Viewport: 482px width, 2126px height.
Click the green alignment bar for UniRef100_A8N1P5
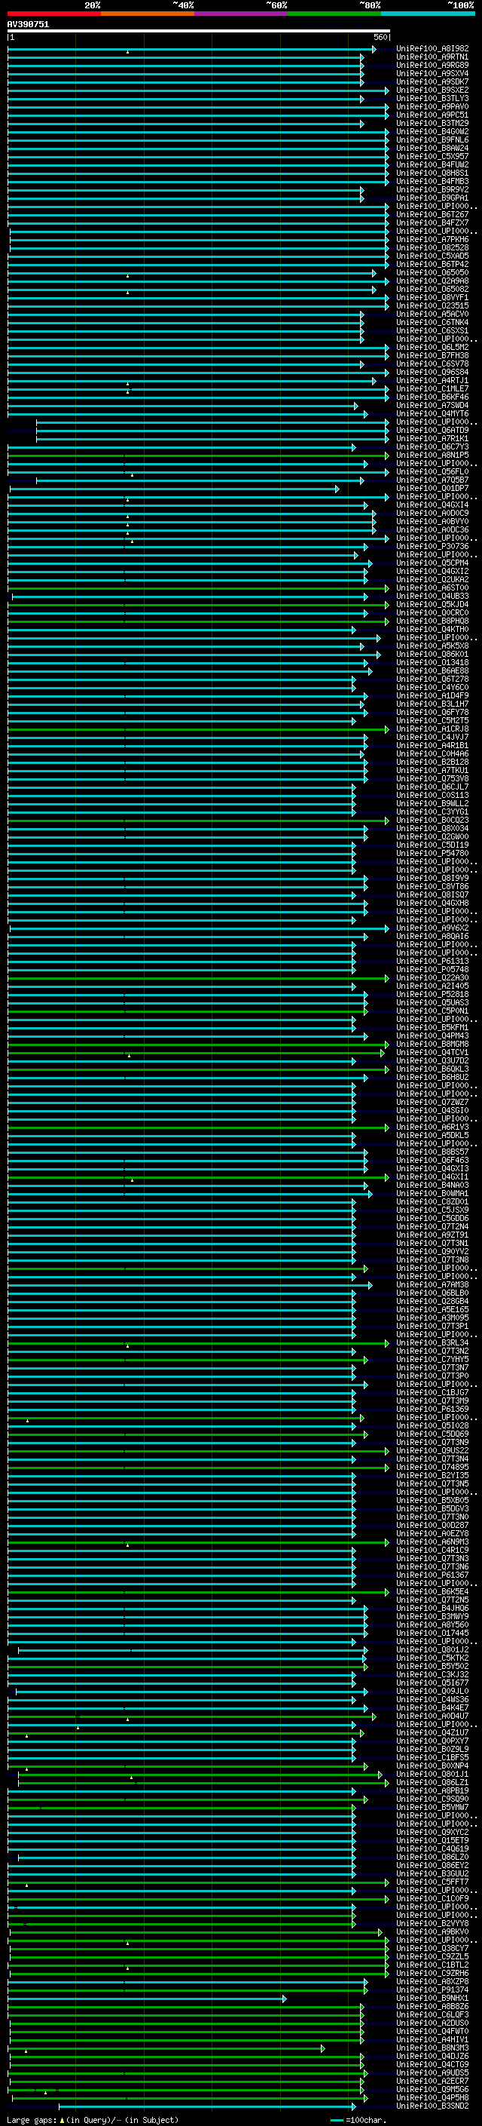point(198,456)
